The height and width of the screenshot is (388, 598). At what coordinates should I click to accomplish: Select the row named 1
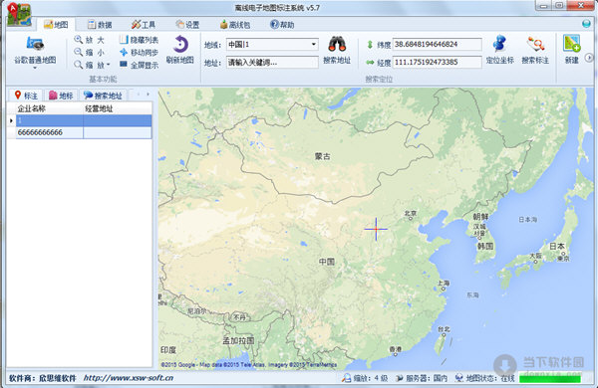point(84,120)
